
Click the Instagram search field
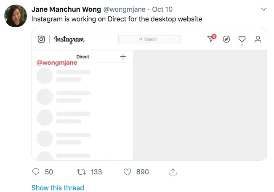pos(149,39)
